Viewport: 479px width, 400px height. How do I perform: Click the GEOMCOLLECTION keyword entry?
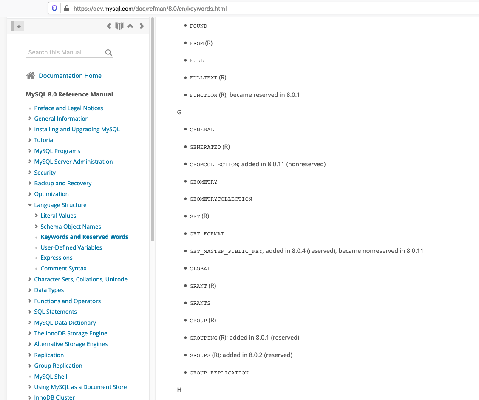(x=214, y=165)
